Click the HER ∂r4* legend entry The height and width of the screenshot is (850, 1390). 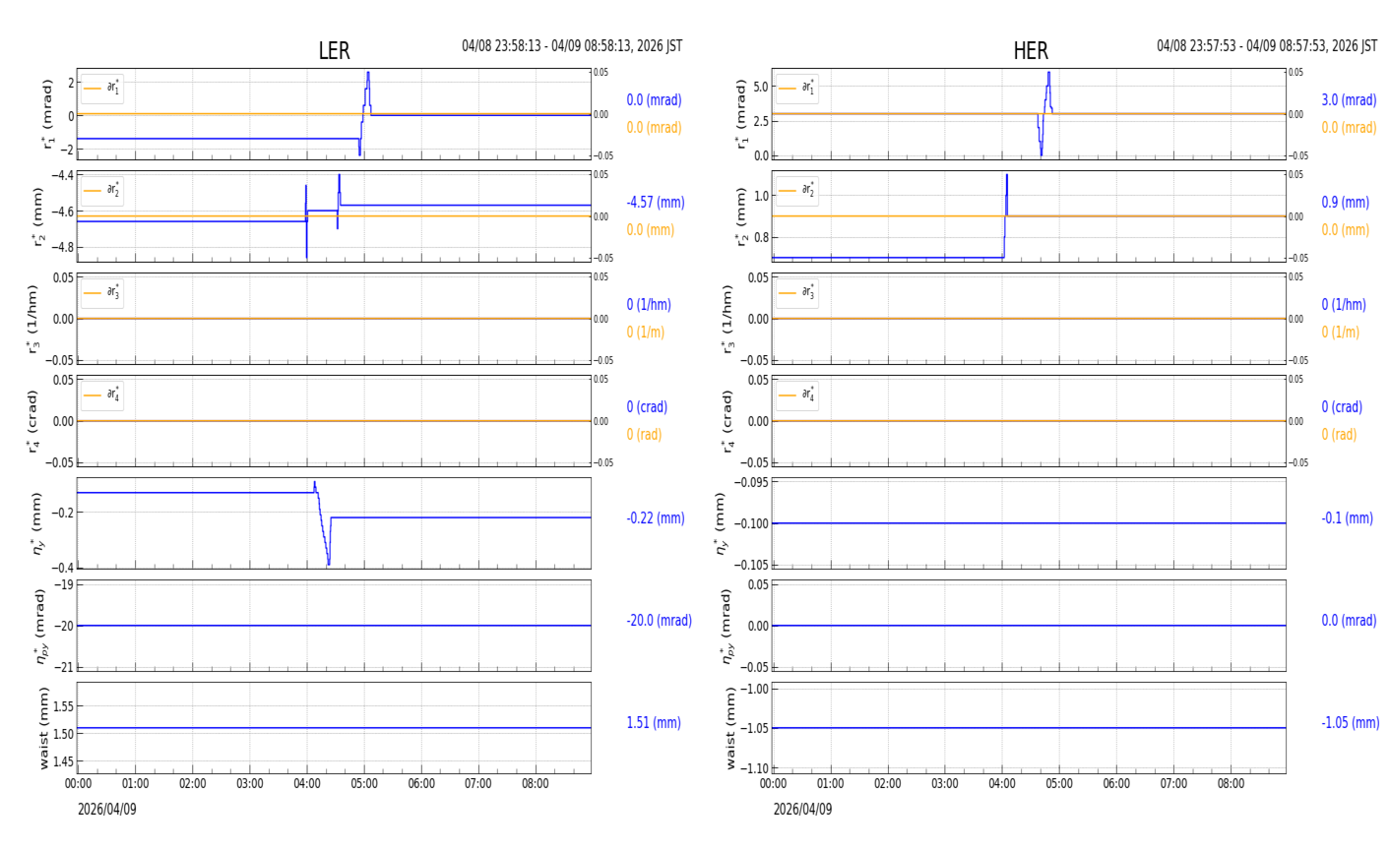pyautogui.click(x=797, y=395)
